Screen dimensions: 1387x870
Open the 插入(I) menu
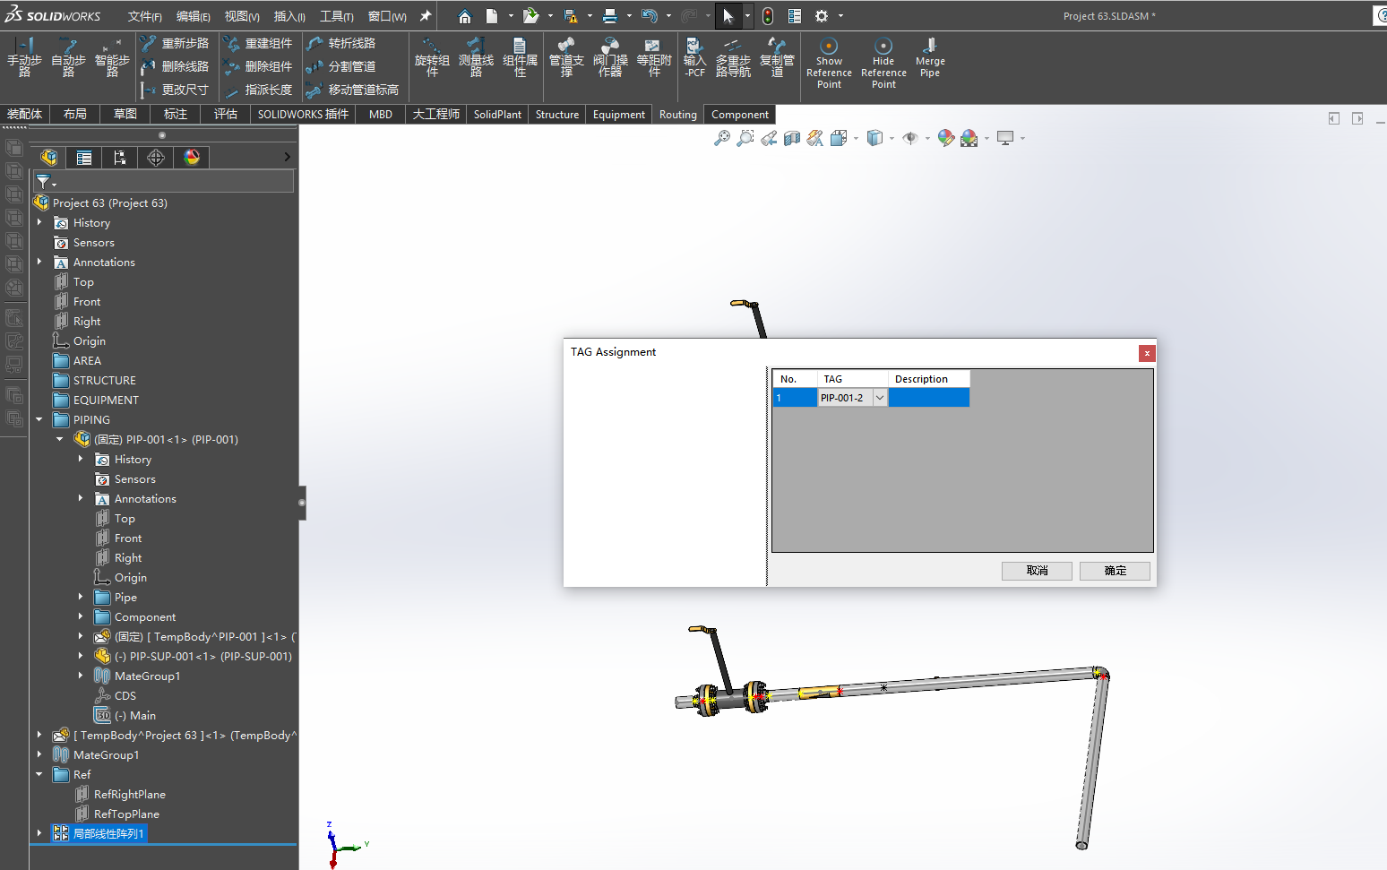tap(289, 16)
